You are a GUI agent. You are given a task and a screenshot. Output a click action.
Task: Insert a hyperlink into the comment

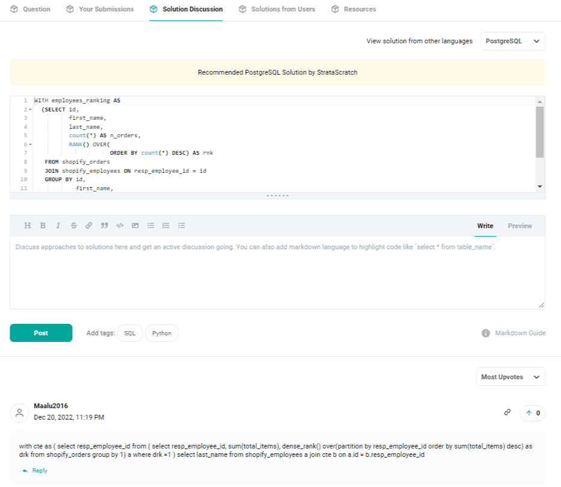point(88,225)
